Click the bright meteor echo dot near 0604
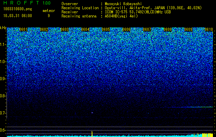The height and width of the screenshot is (137, 216). tap(92, 113)
